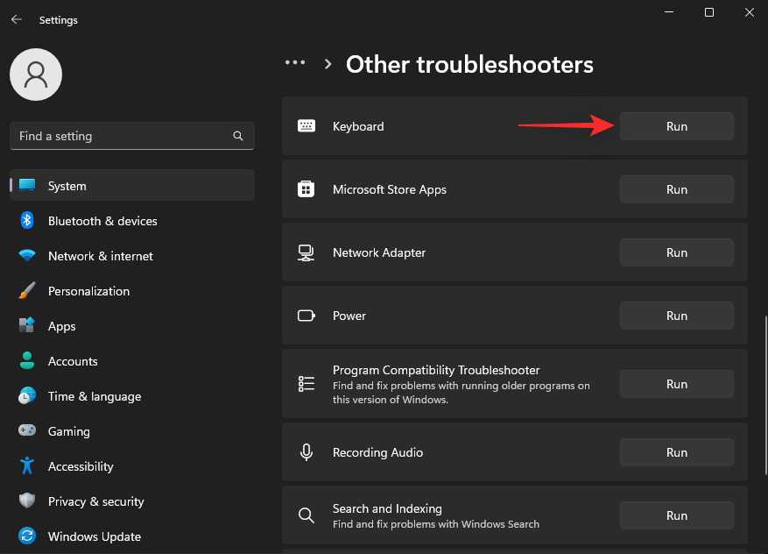Run the Recording Audio troubleshooter

tap(676, 452)
